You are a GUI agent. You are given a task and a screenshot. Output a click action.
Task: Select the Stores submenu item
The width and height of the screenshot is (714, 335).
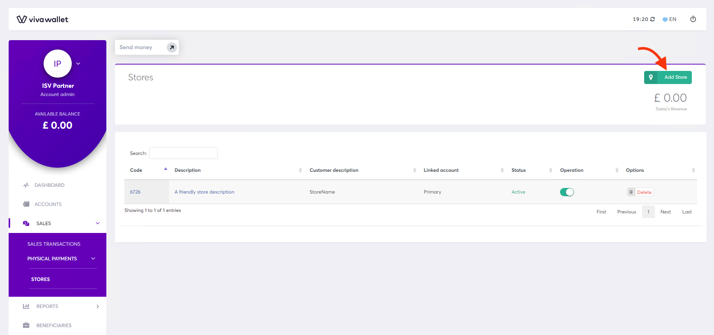[41, 279]
